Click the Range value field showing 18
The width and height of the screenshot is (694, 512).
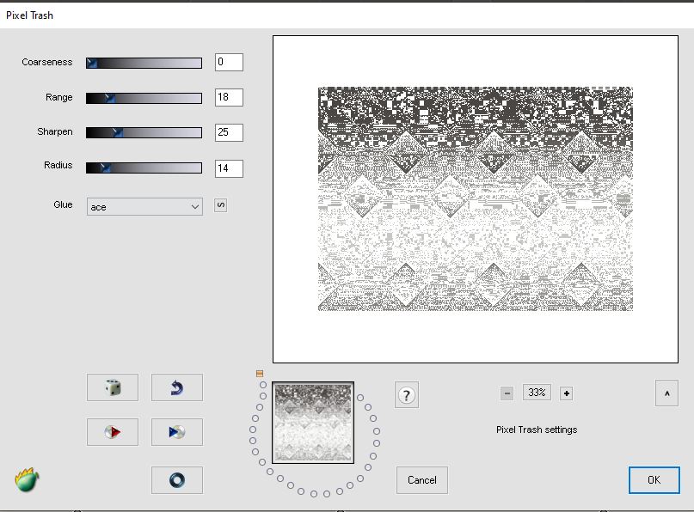(229, 97)
